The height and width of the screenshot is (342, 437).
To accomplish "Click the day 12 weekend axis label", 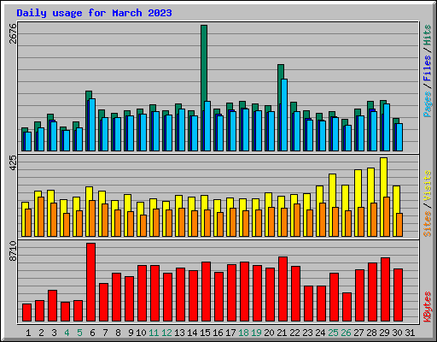I will tap(166, 333).
